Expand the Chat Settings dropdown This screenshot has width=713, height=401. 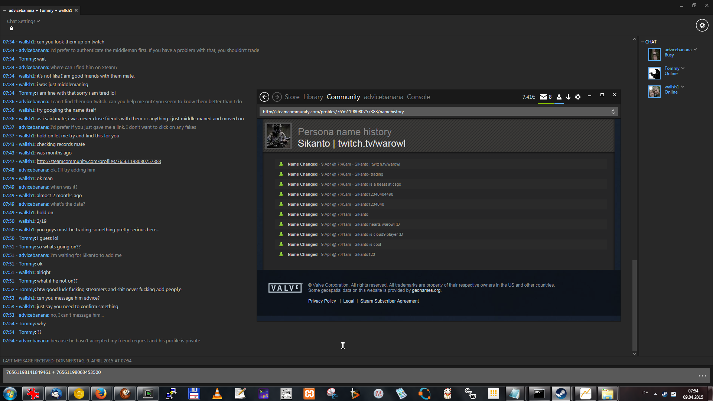pos(23,21)
